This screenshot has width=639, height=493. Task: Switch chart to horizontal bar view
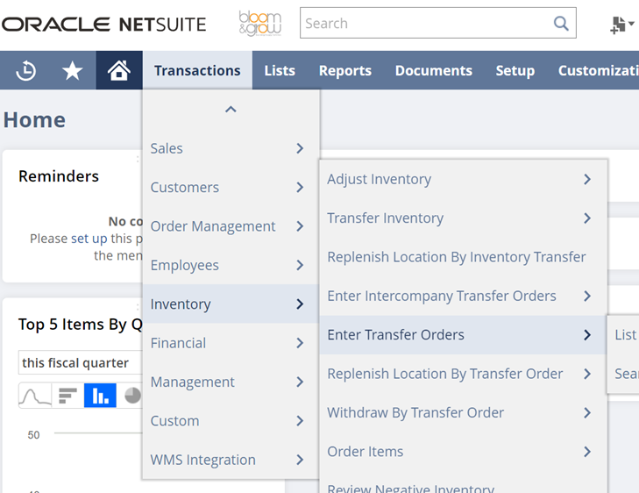67,396
